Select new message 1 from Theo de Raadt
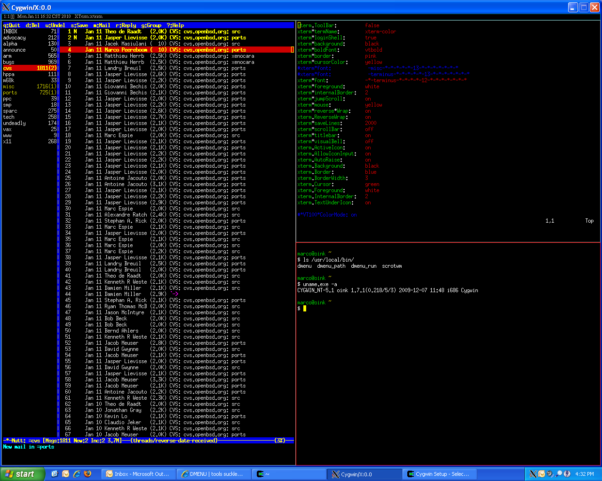Screen dimensions: 602x481 177,31
